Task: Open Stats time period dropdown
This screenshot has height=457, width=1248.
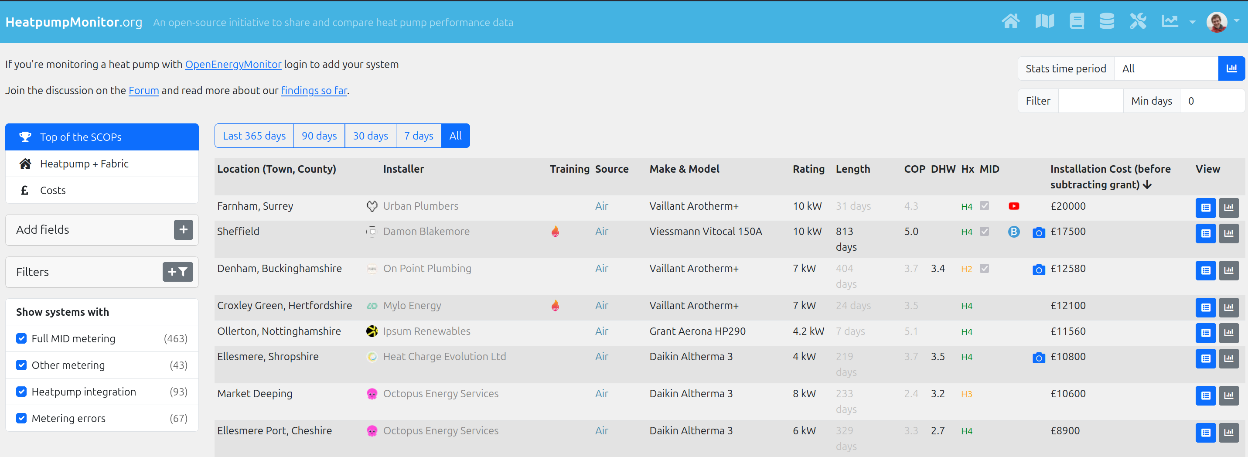Action: coord(1165,69)
